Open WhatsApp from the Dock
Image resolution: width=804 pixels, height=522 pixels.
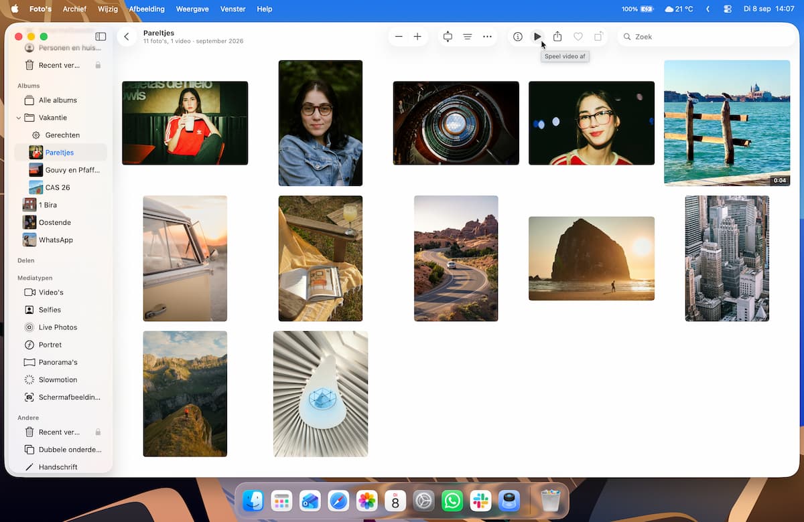coord(452,501)
